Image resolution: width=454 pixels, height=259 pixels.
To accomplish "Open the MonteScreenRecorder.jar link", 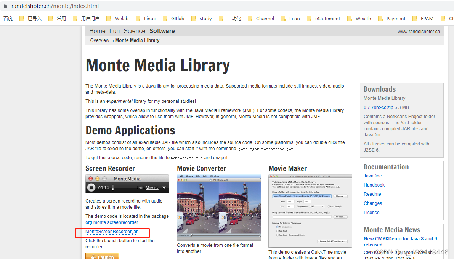I will tap(112, 232).
